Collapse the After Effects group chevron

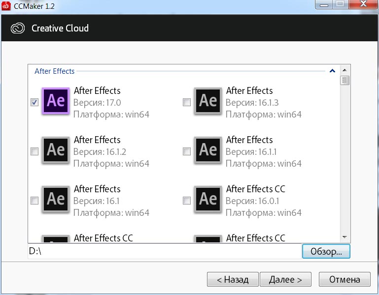[x=332, y=71]
